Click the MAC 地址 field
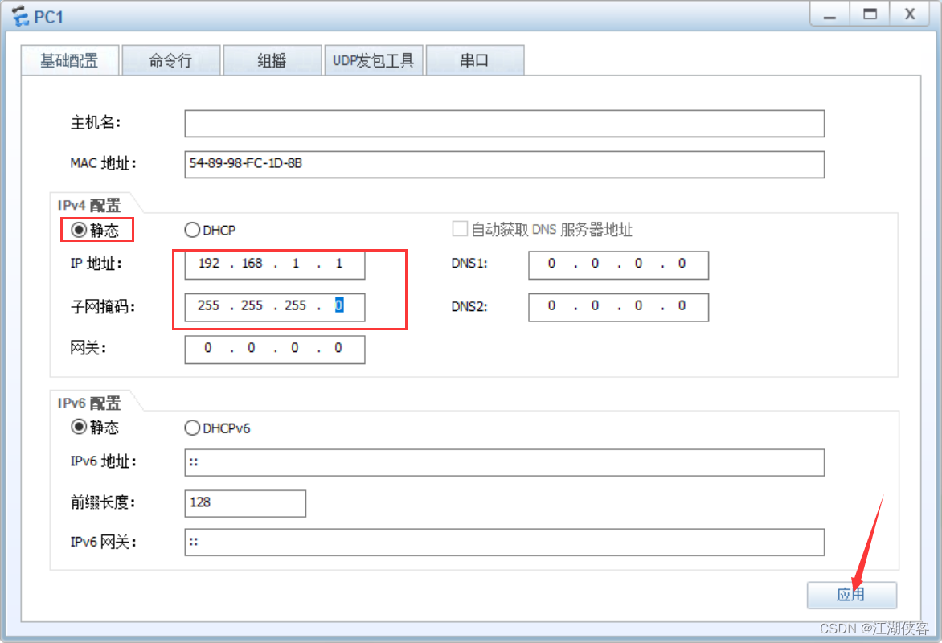This screenshot has width=942, height=643. click(x=504, y=164)
